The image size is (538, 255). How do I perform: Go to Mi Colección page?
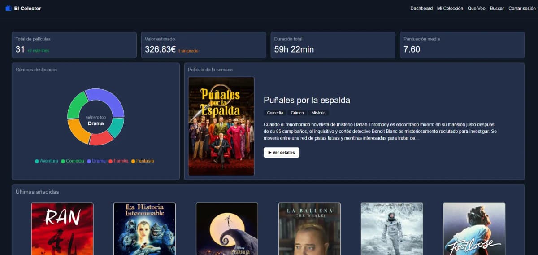coord(450,9)
